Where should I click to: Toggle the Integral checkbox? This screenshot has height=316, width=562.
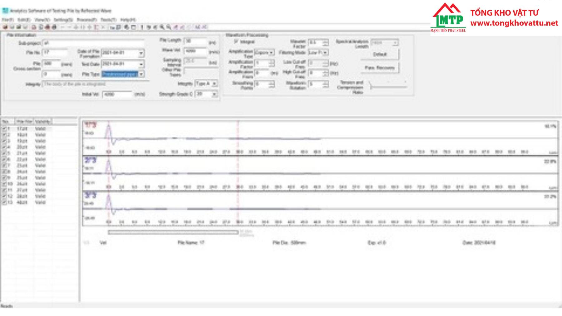click(236, 41)
